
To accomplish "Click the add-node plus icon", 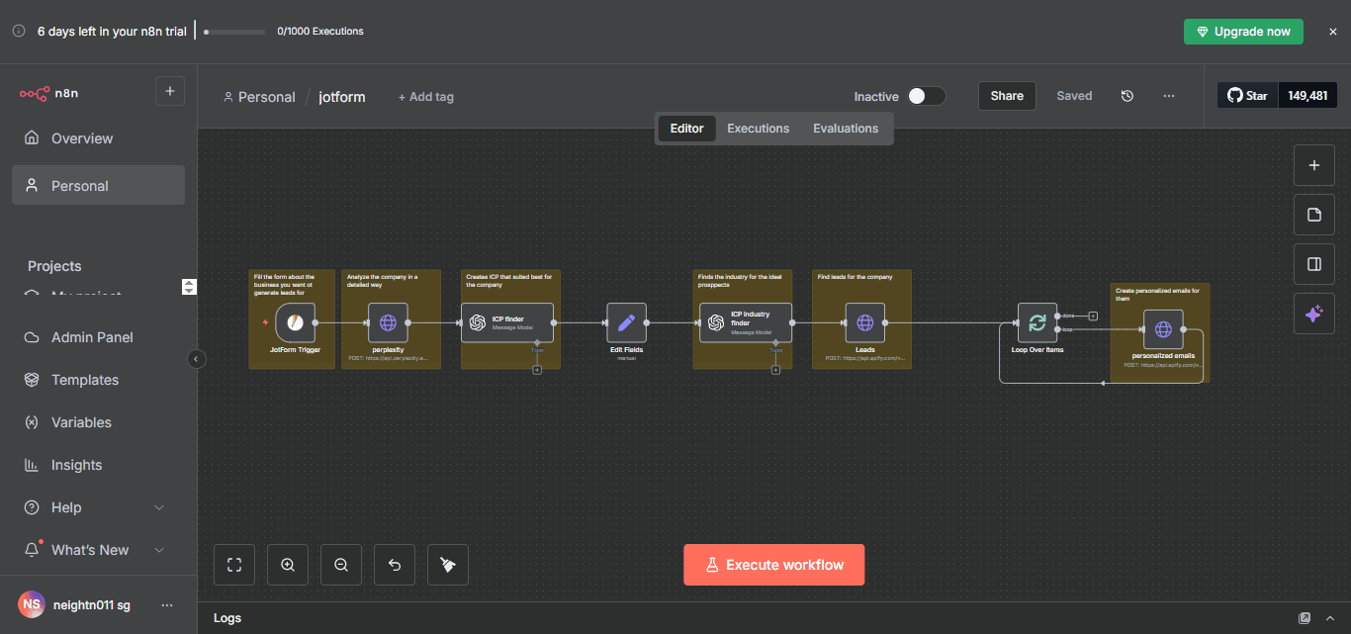I will pos(1313,165).
